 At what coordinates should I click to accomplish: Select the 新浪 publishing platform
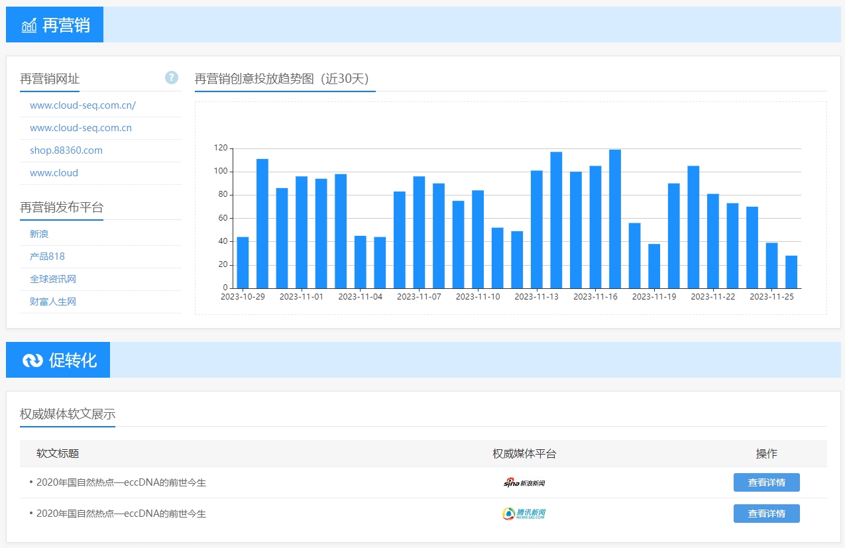pyautogui.click(x=39, y=234)
